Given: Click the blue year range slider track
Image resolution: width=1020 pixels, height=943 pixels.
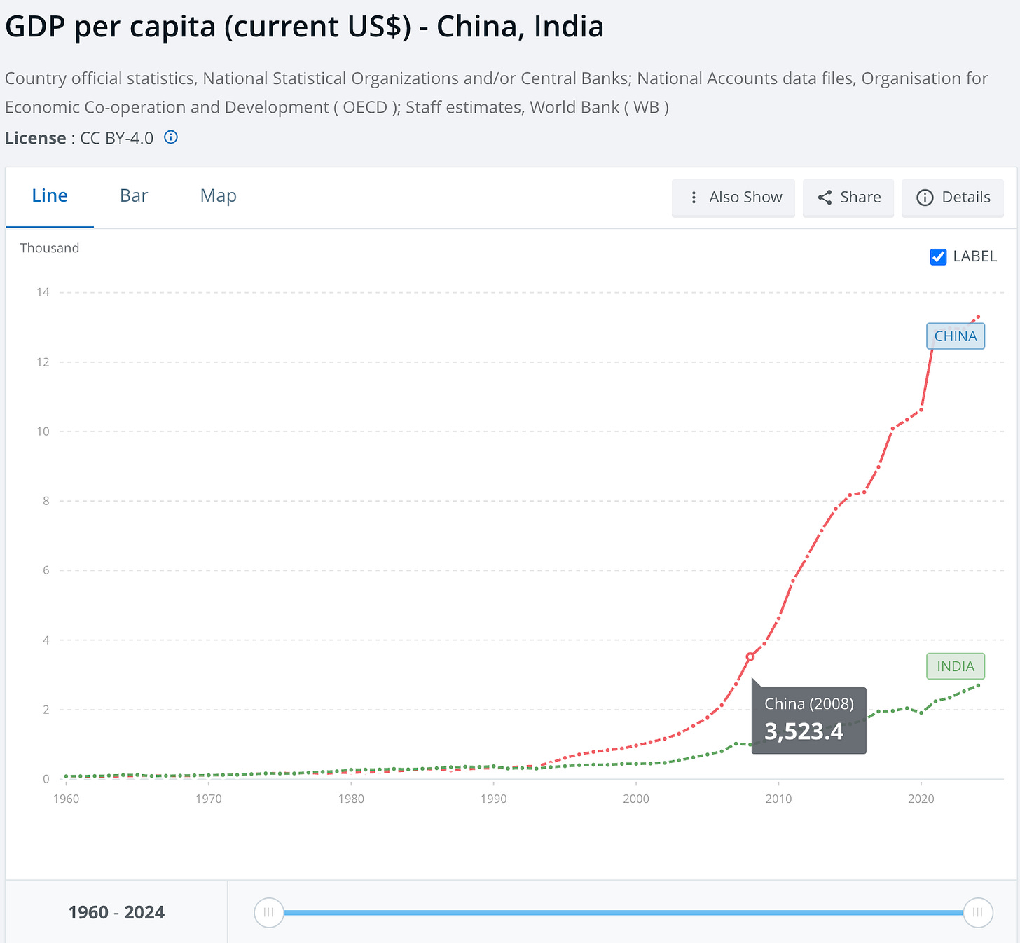Looking at the screenshot, I should (623, 912).
